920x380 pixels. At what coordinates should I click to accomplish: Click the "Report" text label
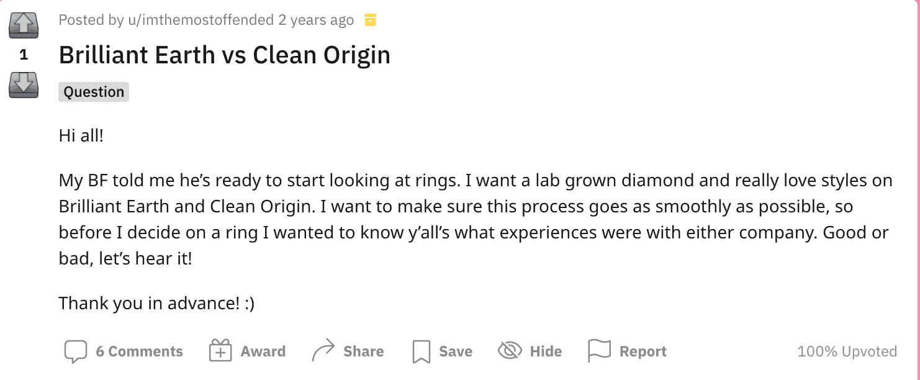(x=643, y=351)
